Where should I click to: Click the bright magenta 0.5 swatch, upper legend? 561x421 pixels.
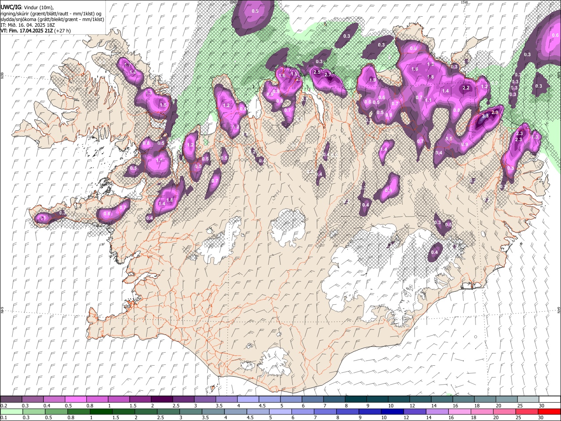pos(75,400)
